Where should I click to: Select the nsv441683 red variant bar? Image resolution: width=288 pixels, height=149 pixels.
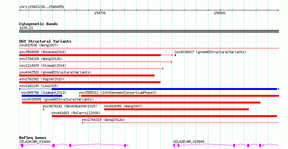click(164, 116)
